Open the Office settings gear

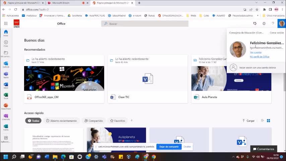coord(264,23)
